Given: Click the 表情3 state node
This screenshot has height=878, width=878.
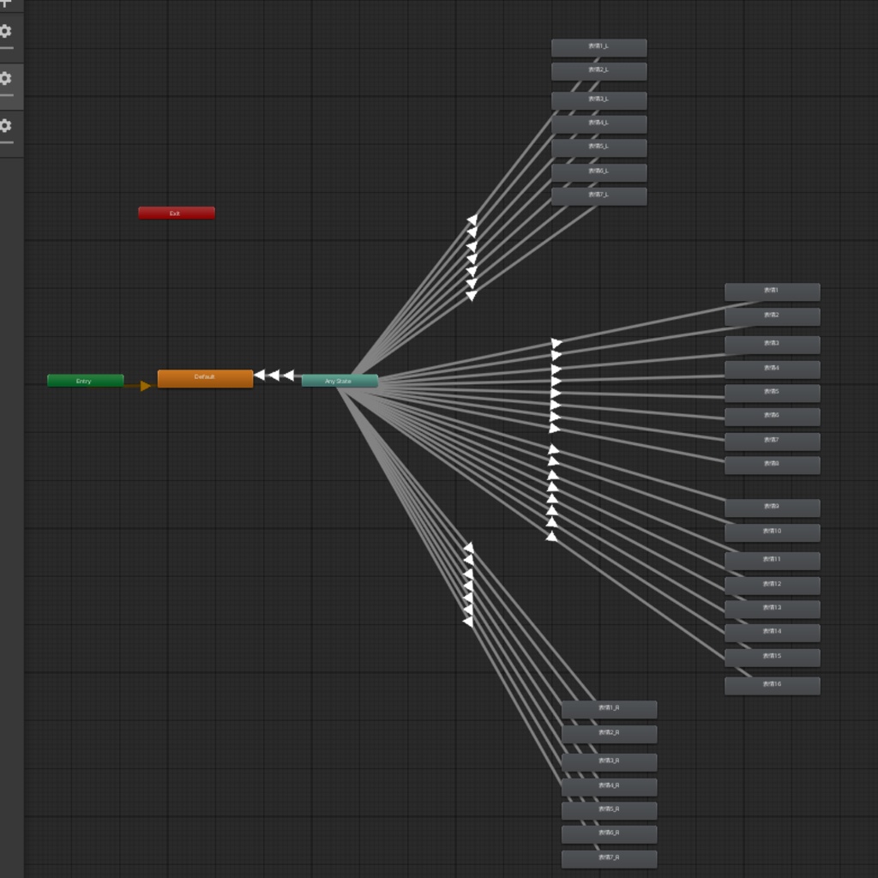Looking at the screenshot, I should tap(773, 345).
